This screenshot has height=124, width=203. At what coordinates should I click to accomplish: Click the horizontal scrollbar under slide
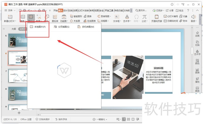pyautogui.click(x=91, y=115)
